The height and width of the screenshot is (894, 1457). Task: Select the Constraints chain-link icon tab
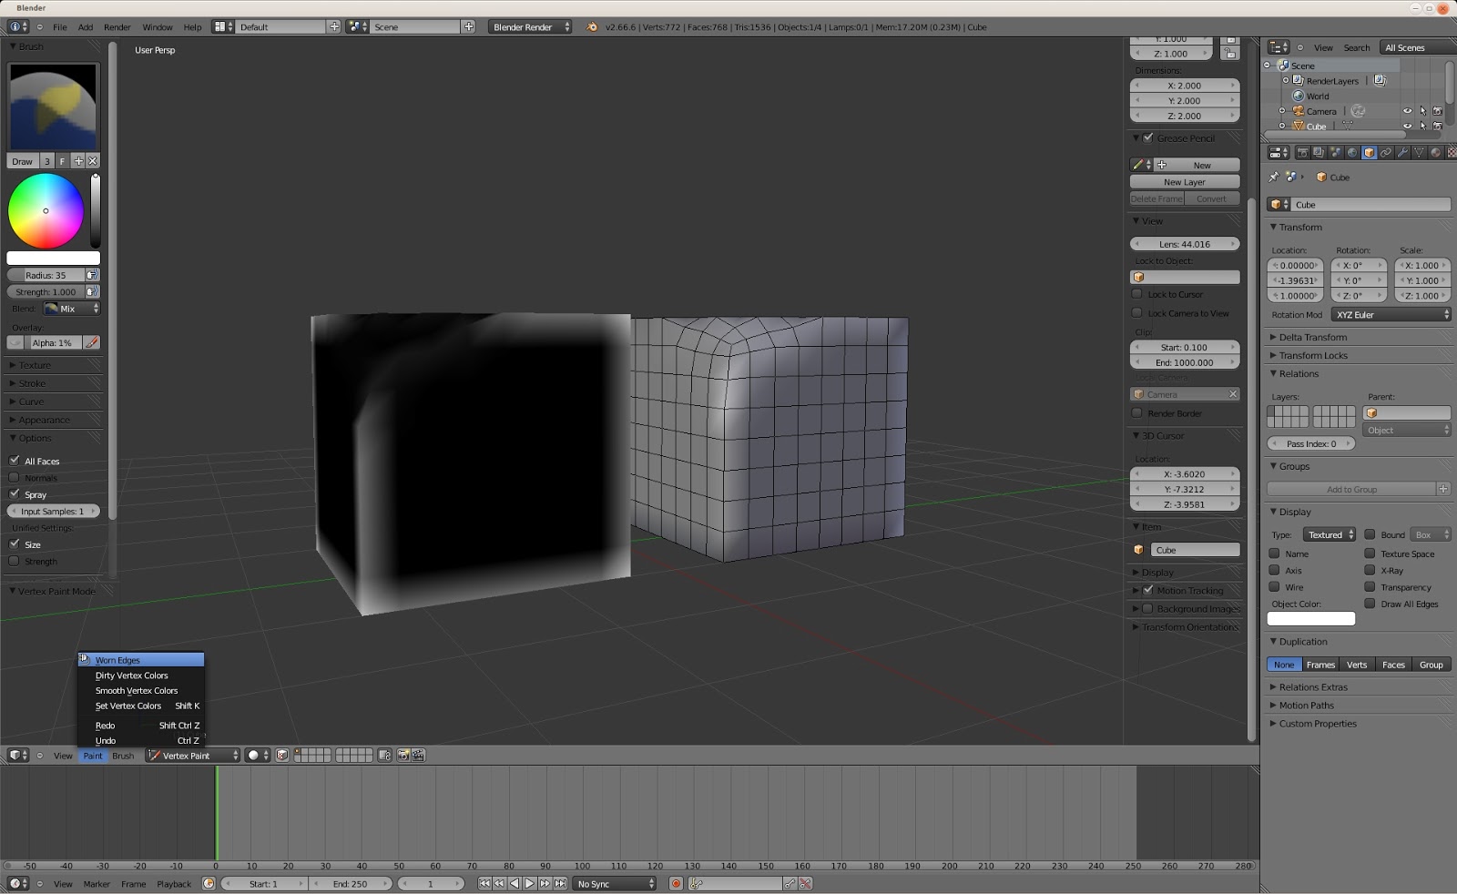(x=1384, y=152)
